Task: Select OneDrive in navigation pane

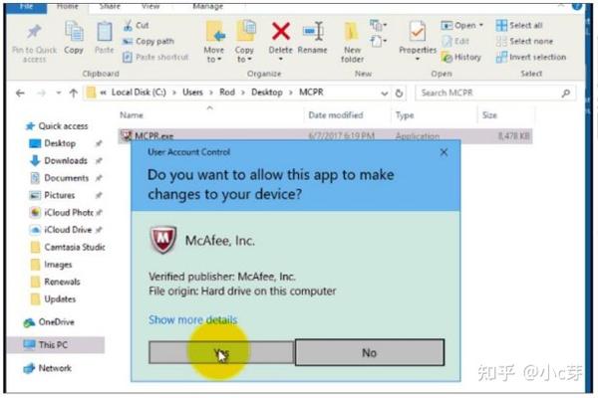Action: [49, 322]
